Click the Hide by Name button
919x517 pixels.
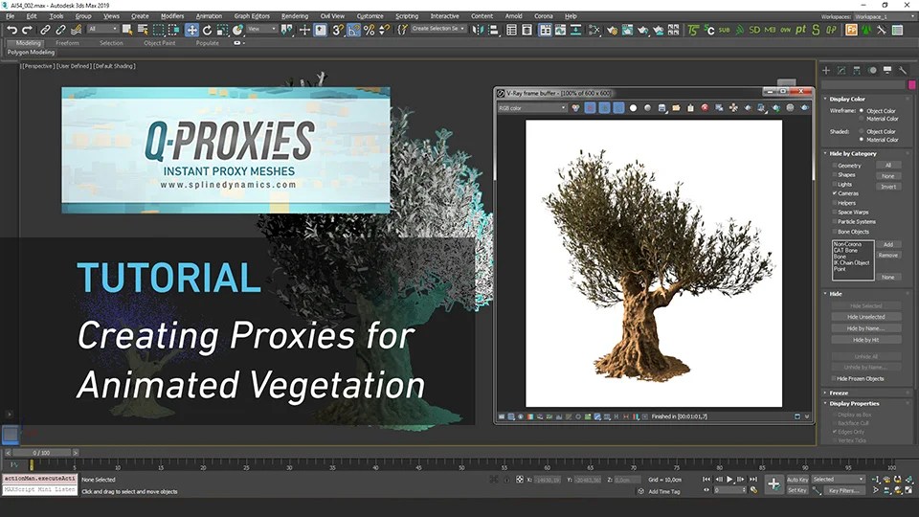[865, 328]
